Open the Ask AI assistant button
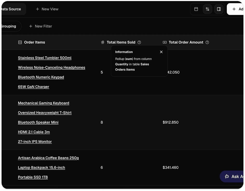 (232, 176)
